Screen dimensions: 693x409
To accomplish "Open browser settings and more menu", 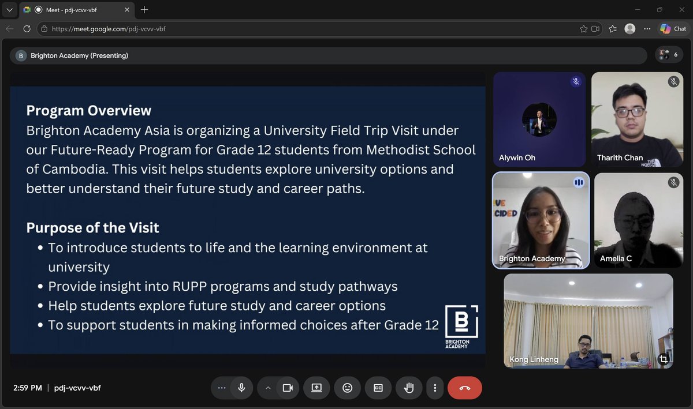I will point(647,28).
